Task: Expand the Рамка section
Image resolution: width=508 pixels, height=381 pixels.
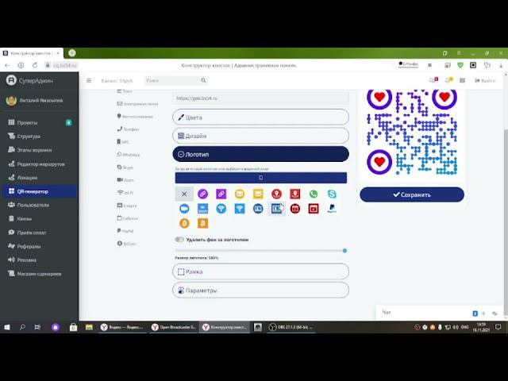Action: 261,271
